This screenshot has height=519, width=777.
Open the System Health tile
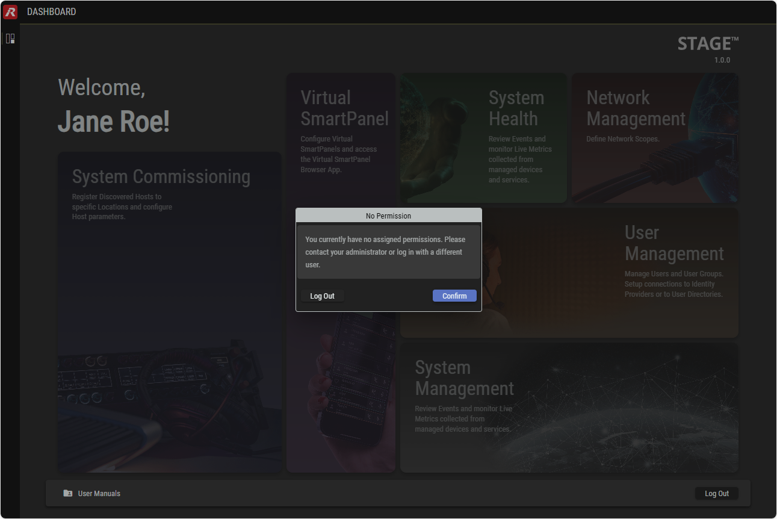(484, 138)
